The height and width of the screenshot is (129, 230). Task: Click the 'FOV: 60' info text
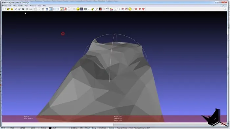click(27, 117)
